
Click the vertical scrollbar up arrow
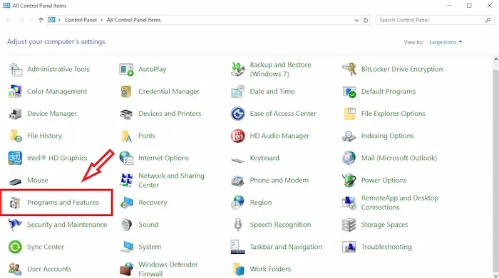pyautogui.click(x=496, y=59)
